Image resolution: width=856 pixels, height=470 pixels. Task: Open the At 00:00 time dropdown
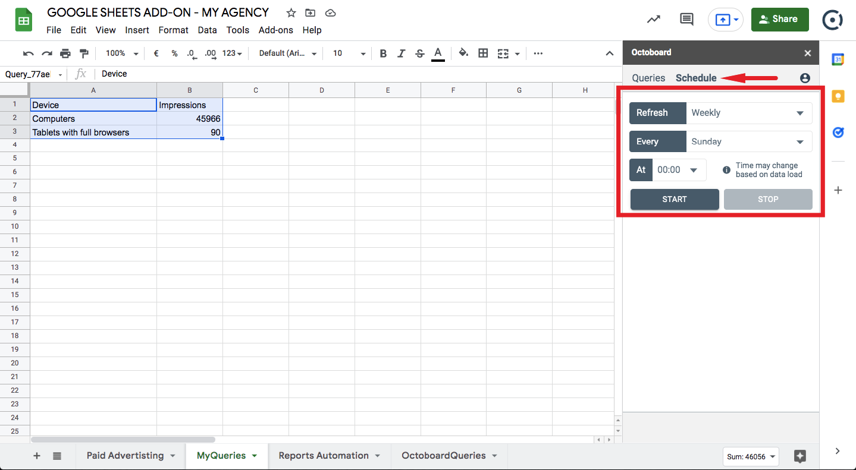(679, 170)
